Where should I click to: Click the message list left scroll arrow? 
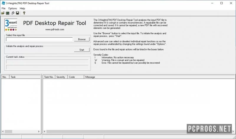pyautogui.click(x=45, y=131)
